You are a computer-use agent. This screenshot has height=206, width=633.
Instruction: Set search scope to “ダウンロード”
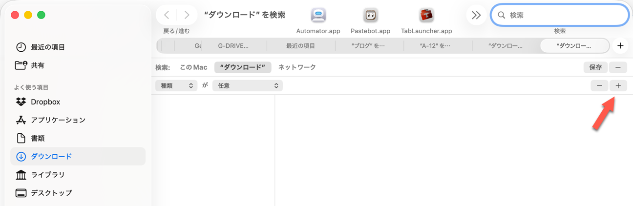(x=243, y=67)
